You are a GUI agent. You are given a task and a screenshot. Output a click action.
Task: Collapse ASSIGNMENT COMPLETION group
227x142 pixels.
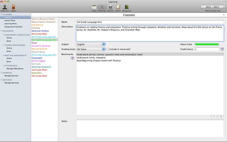(4, 35)
